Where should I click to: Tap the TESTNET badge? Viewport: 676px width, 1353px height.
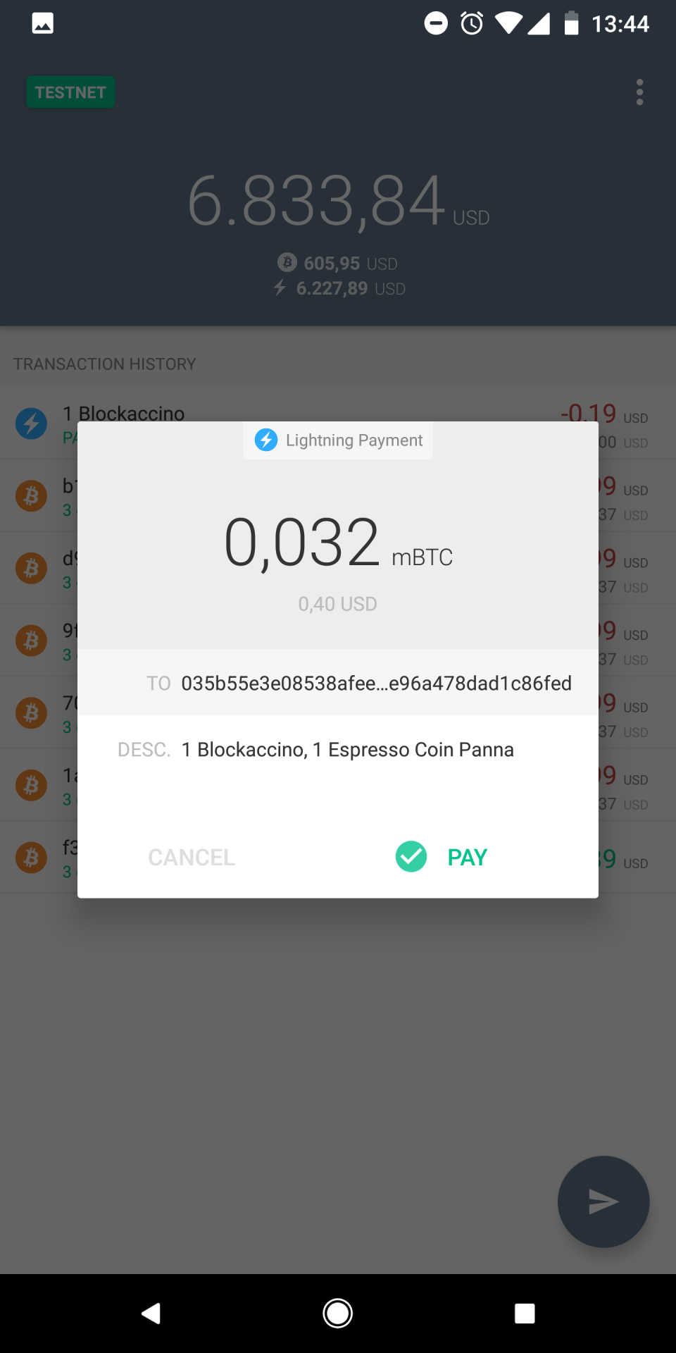click(x=70, y=92)
